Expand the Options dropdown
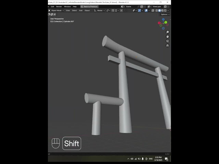 (x=165, y=14)
